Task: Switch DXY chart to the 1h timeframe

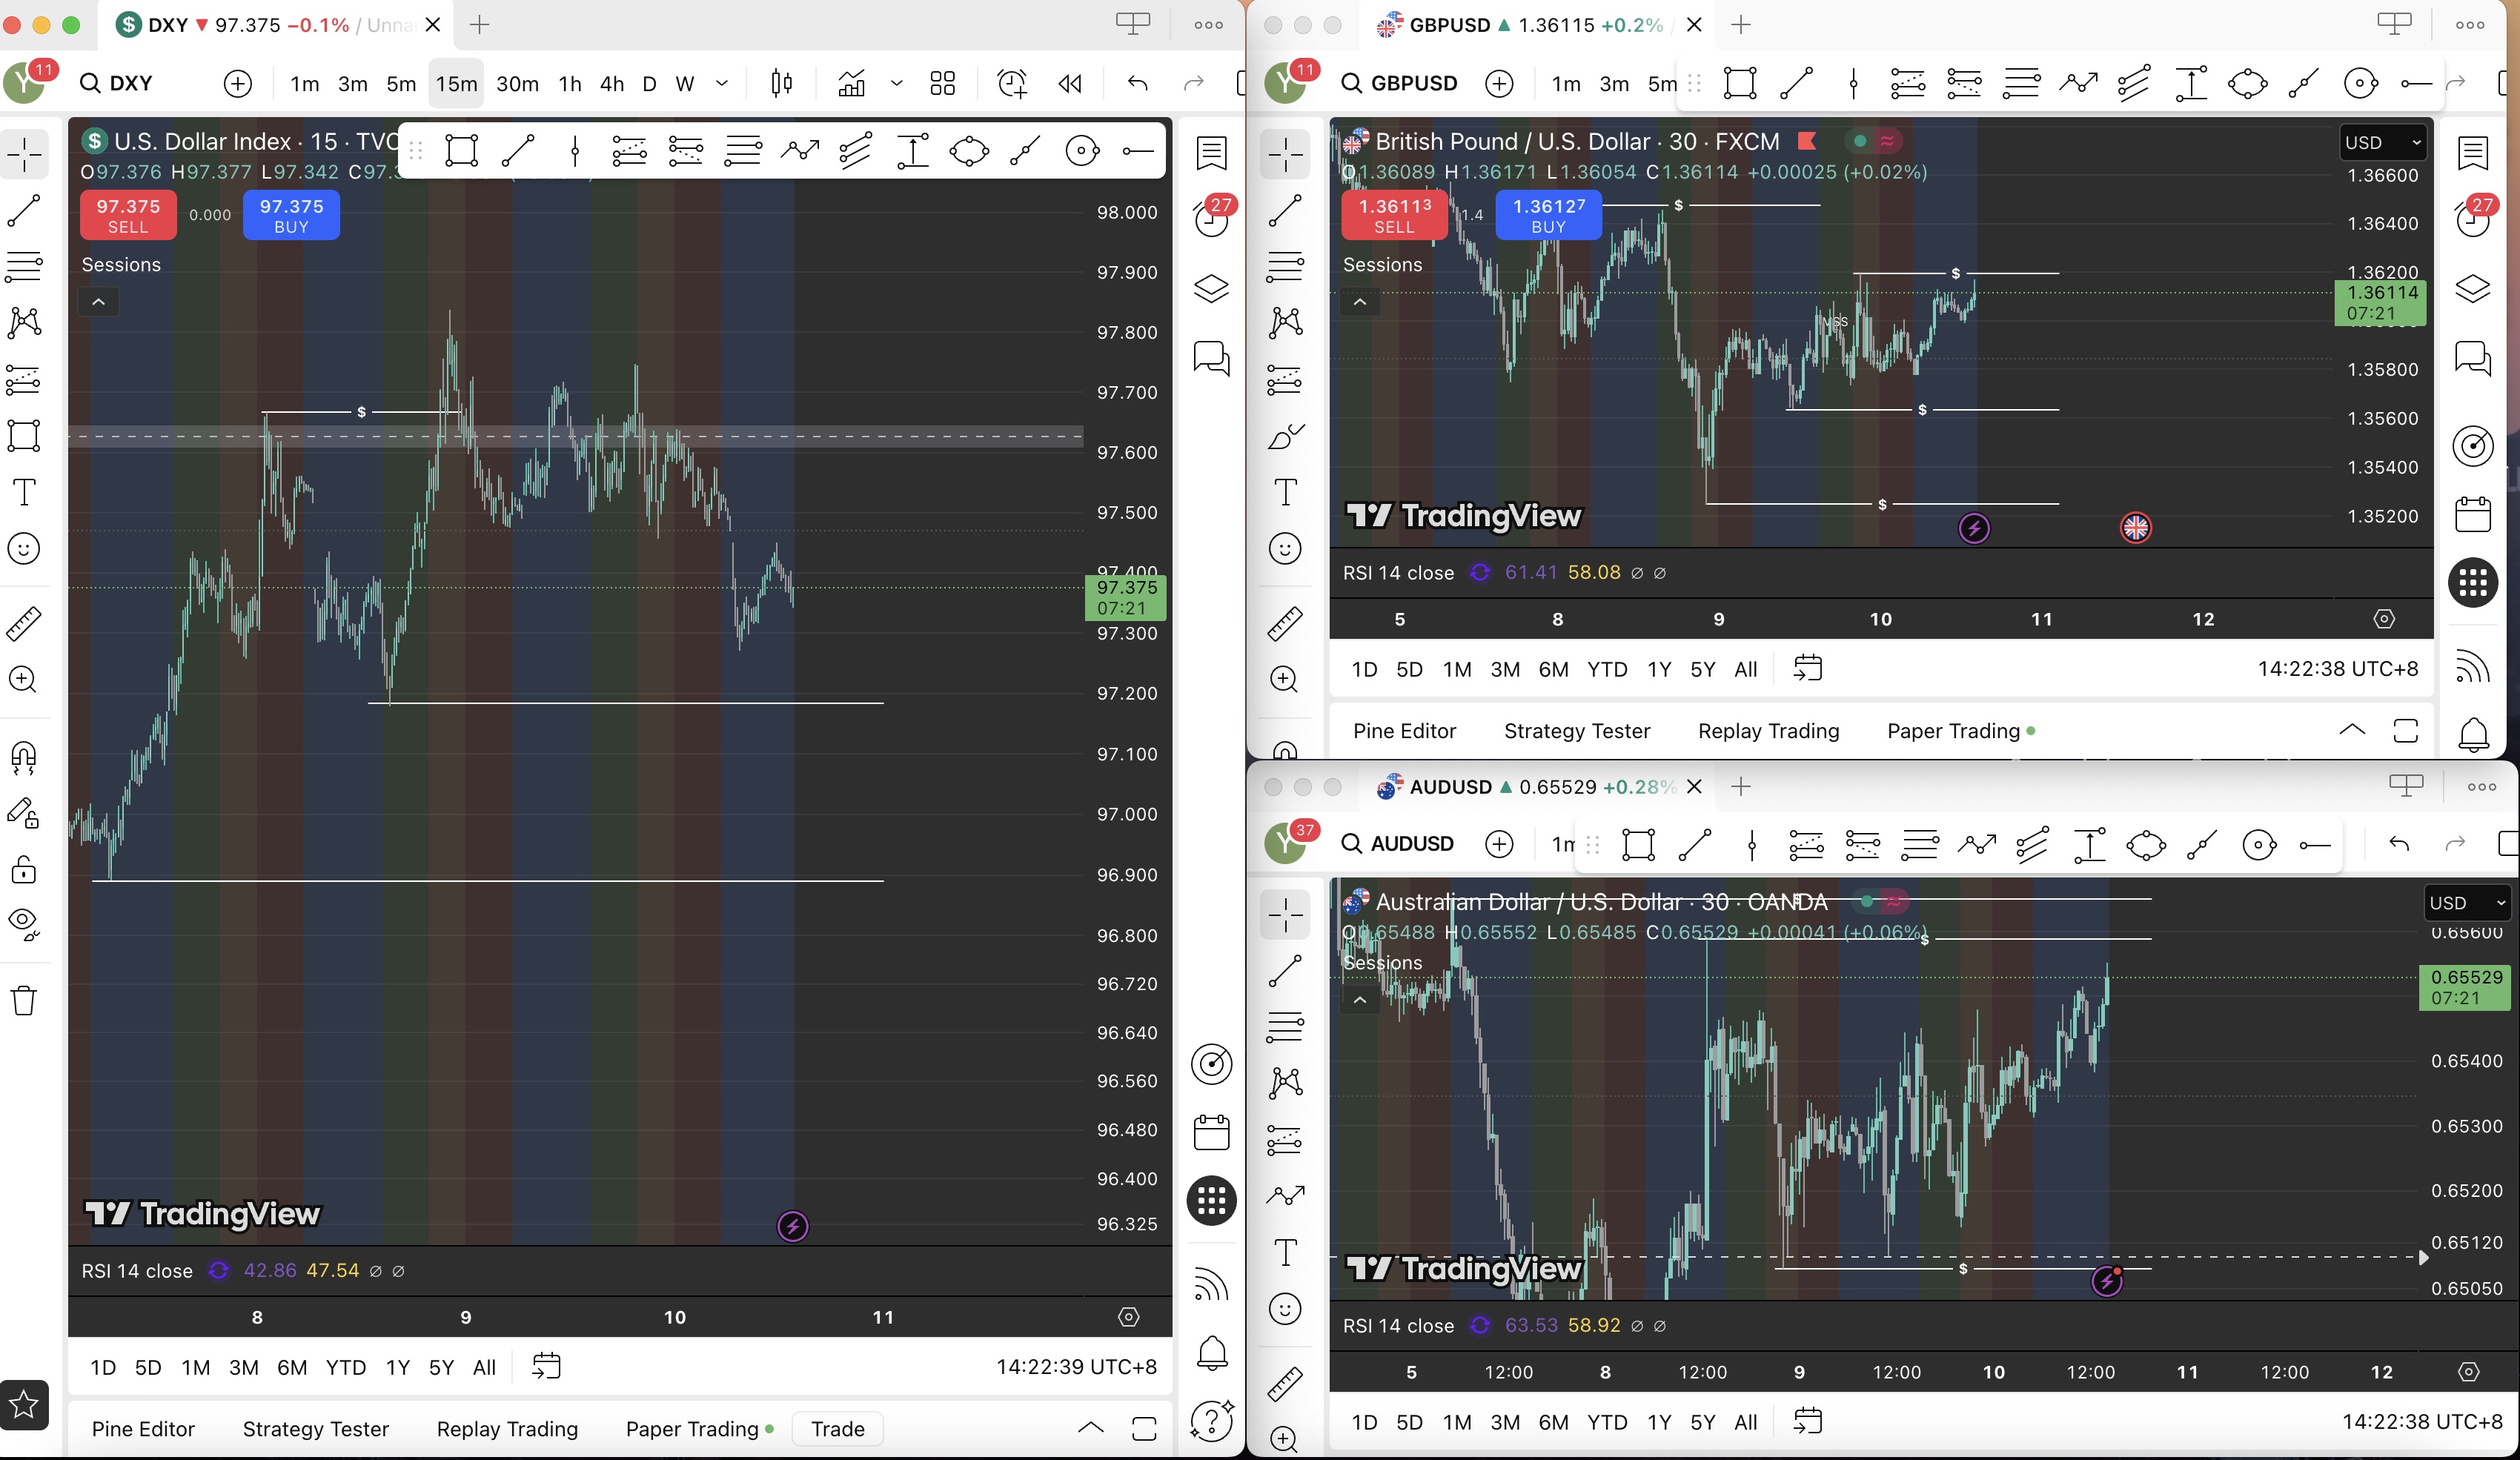Action: [570, 83]
